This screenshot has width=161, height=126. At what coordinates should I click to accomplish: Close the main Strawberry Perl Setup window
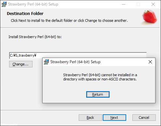tap(153, 4)
